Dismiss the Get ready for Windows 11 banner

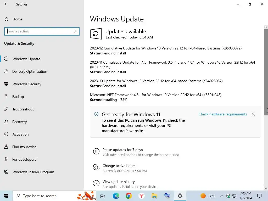coord(253,114)
